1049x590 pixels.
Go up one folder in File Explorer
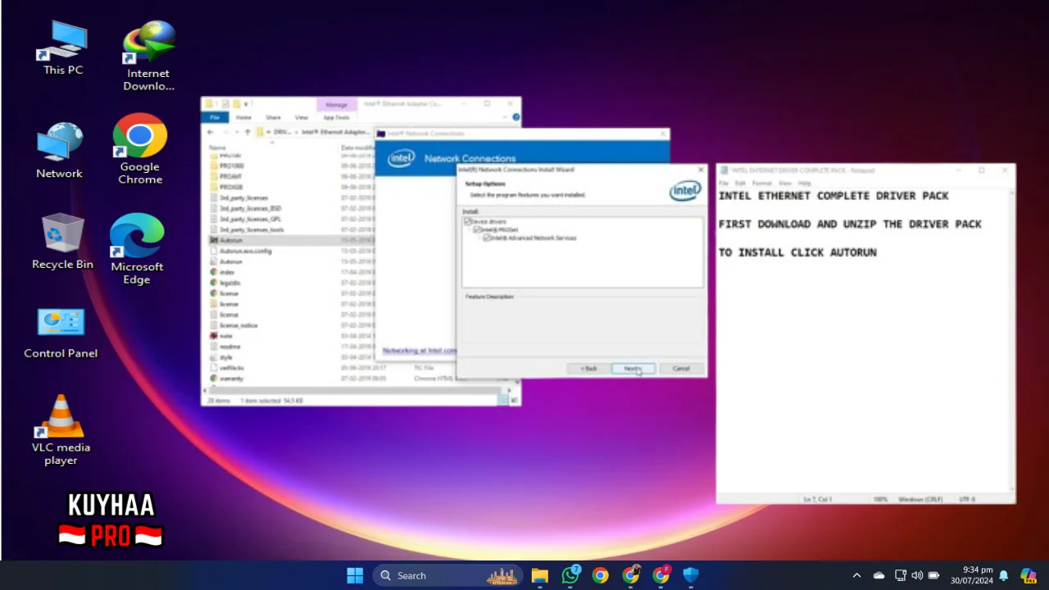pos(247,132)
